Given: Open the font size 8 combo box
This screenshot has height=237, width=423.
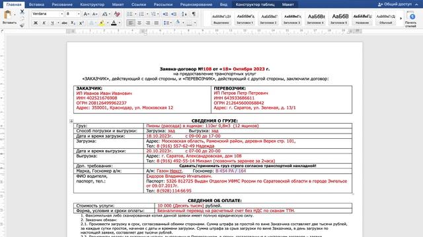Looking at the screenshot, I should (x=73, y=14).
